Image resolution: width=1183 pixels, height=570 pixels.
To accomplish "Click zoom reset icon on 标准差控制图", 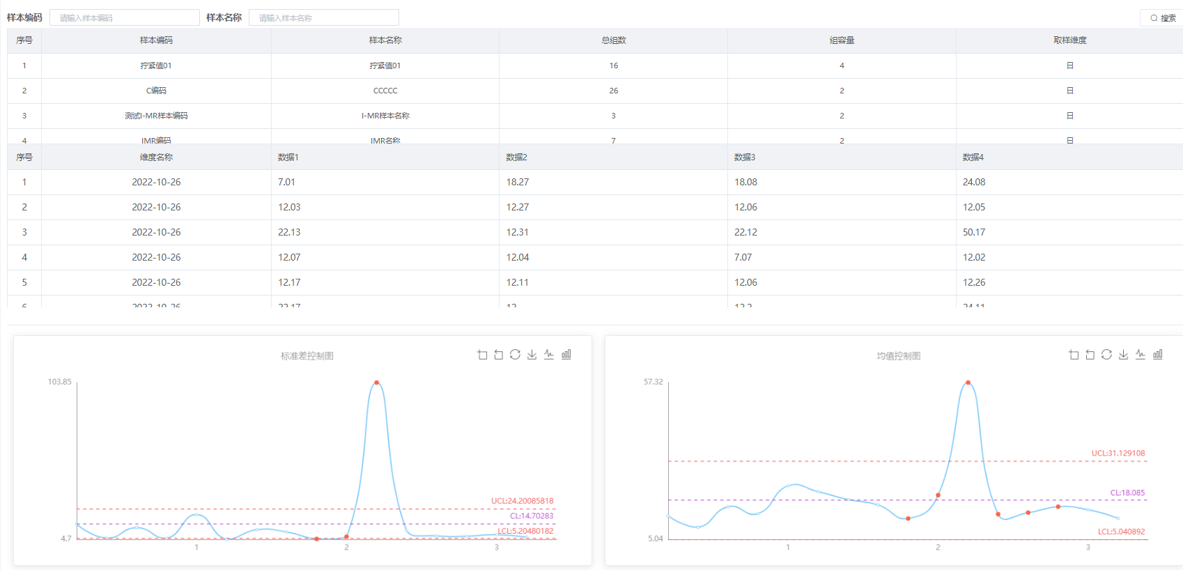I will click(499, 355).
